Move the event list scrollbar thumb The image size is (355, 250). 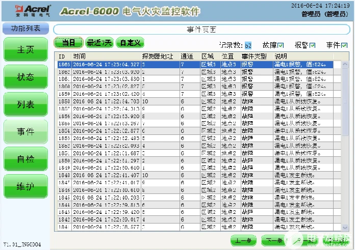point(345,102)
